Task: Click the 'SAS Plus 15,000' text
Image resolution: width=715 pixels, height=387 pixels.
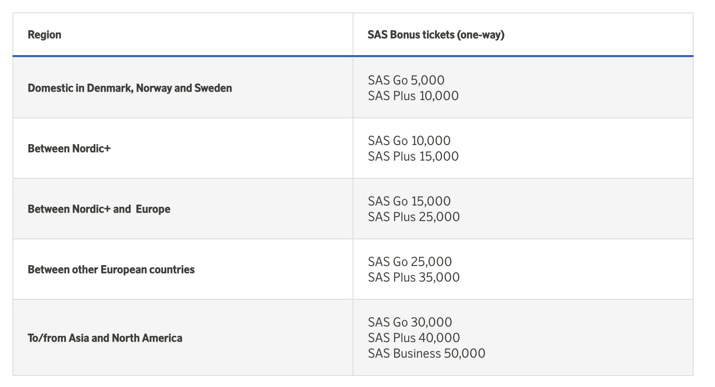Action: [x=413, y=156]
